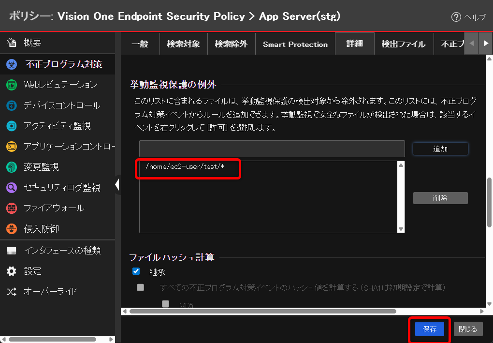Viewport: 493px width, 343px height.
Task: Click the アプリケーションコントロール yellow icon
Action: (12, 146)
